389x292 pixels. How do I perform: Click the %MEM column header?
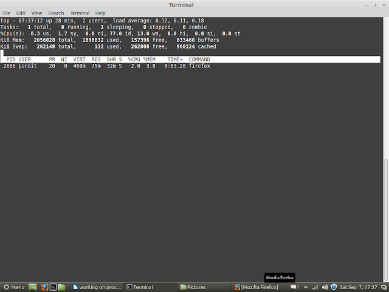click(149, 60)
